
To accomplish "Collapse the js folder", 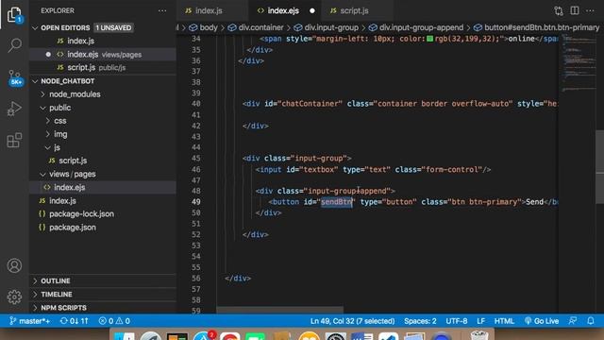I will pos(57,147).
